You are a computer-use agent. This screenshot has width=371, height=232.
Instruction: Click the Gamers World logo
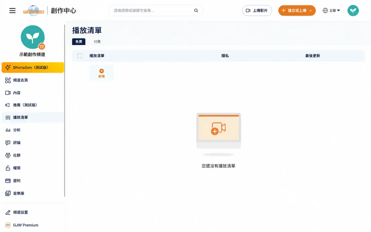(x=34, y=11)
